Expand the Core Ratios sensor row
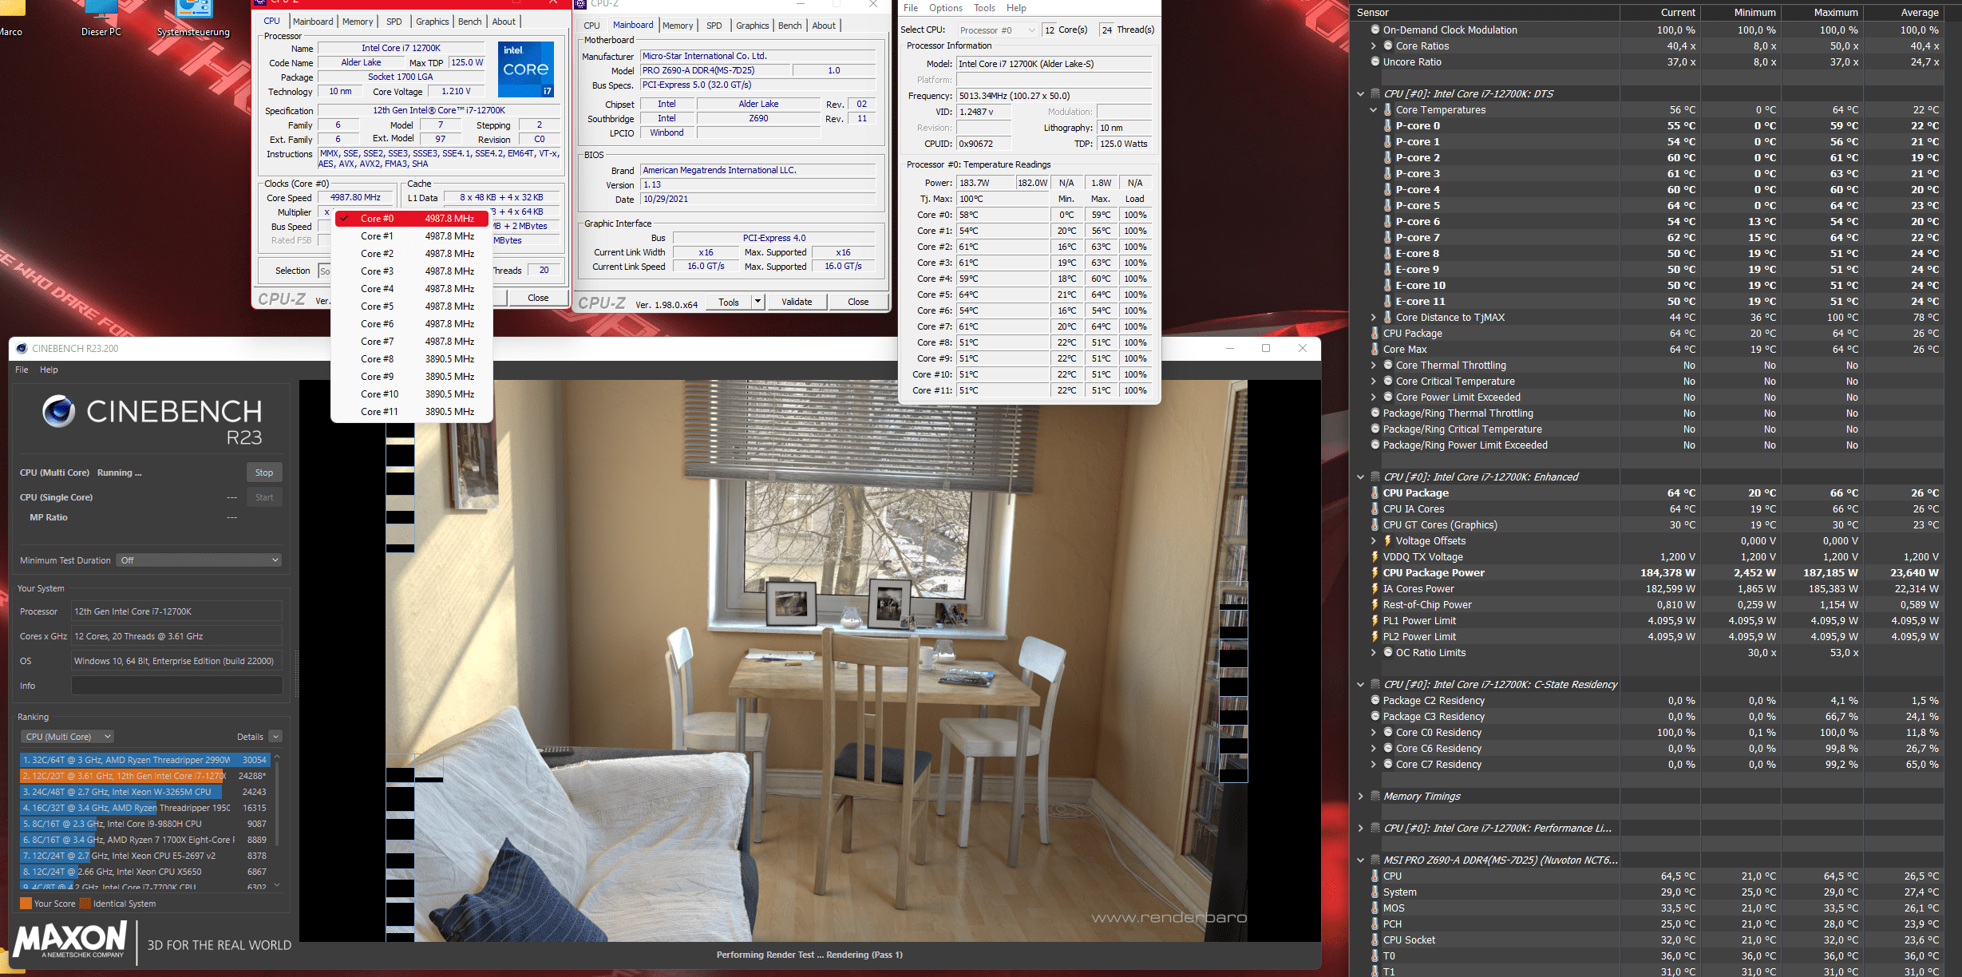The height and width of the screenshot is (977, 1962). [x=1374, y=45]
